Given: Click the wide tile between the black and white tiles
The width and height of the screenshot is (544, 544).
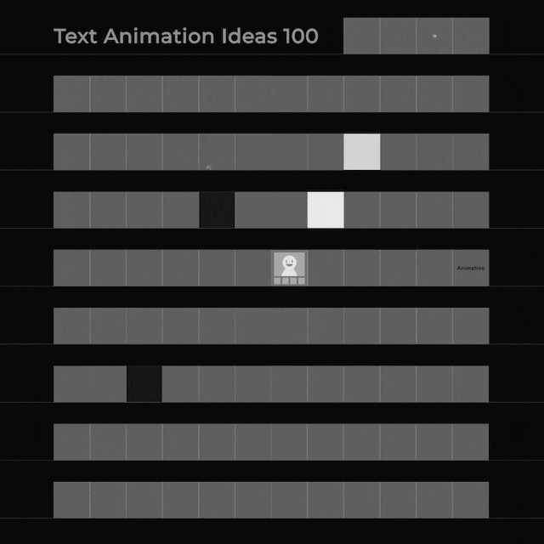Looking at the screenshot, I should point(271,210).
